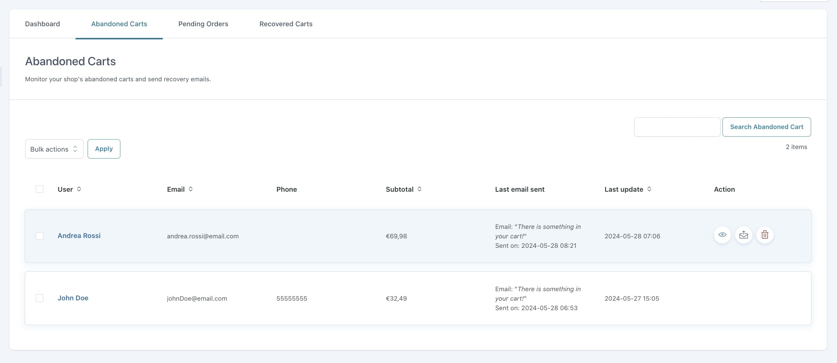
Task: Sort table by Email column arrows
Action: (190, 189)
